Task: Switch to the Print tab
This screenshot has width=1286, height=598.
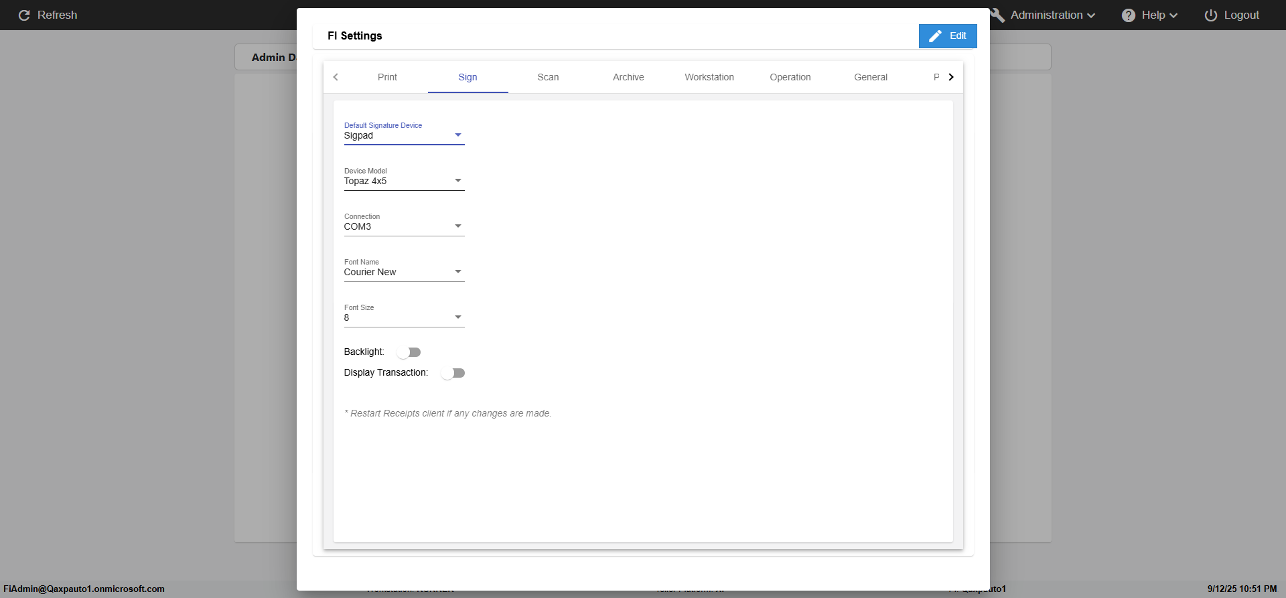Action: tap(387, 77)
